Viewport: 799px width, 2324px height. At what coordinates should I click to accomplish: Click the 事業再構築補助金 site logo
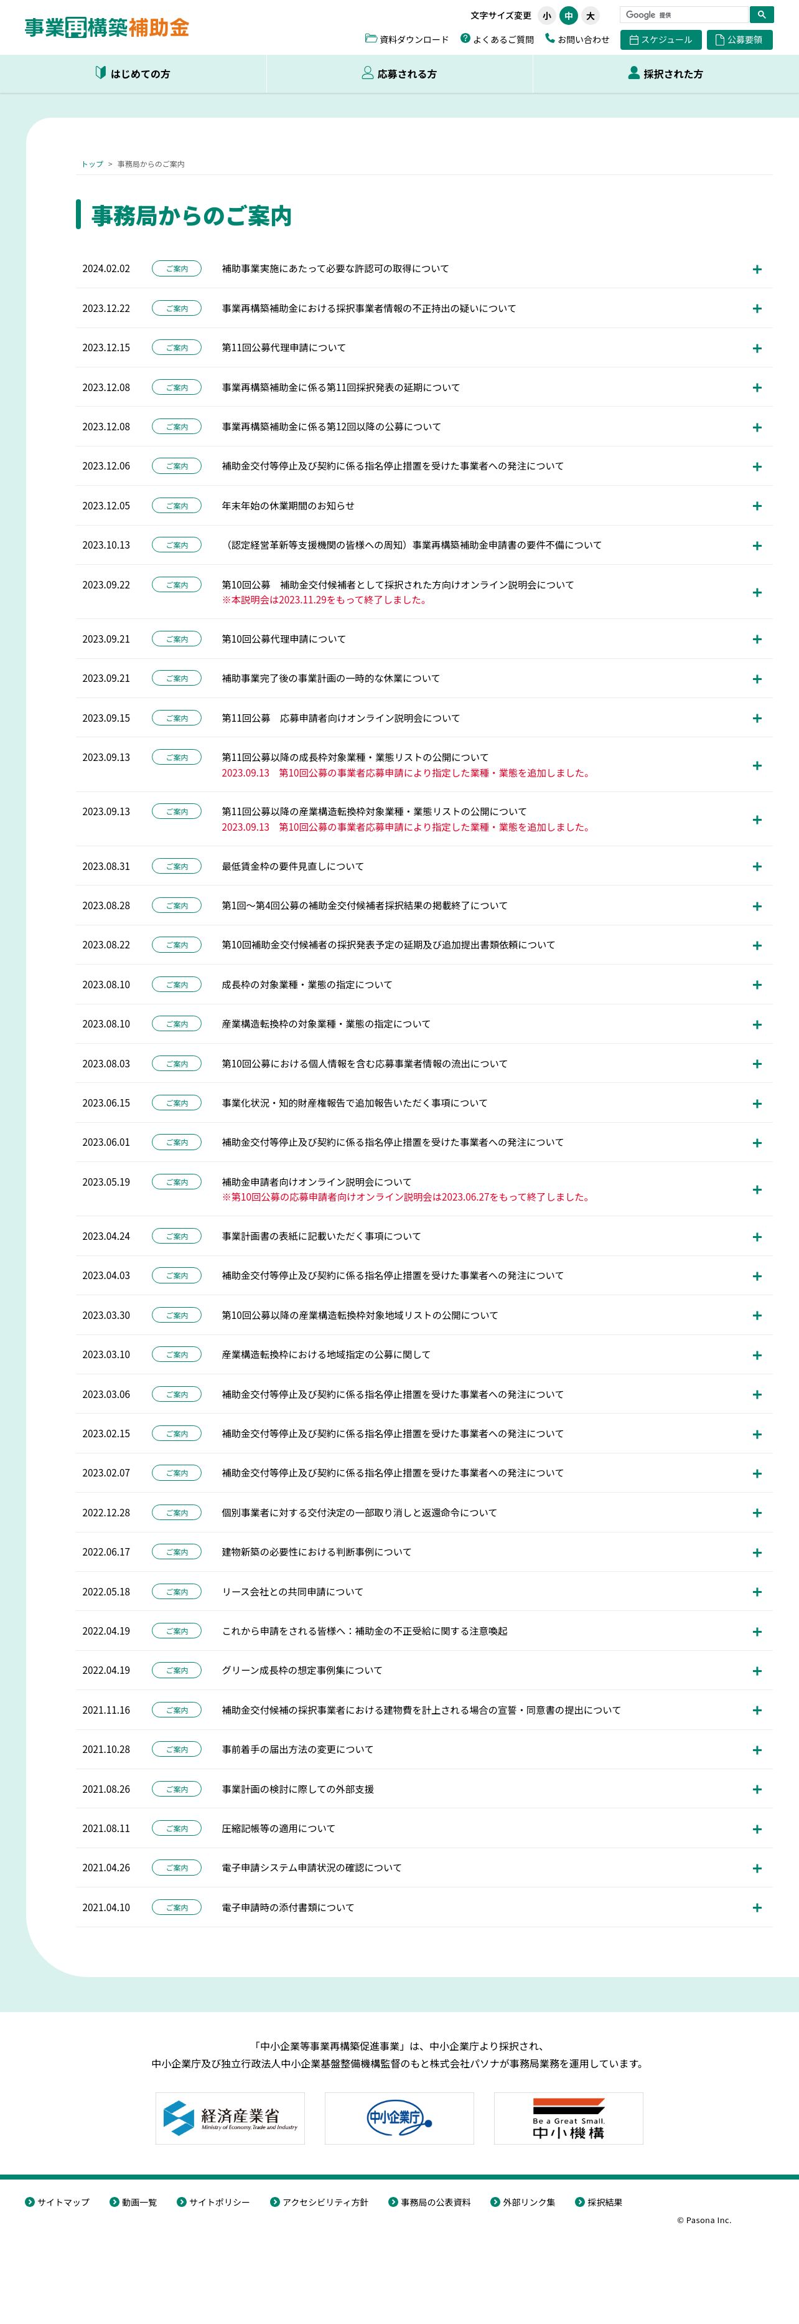[106, 28]
